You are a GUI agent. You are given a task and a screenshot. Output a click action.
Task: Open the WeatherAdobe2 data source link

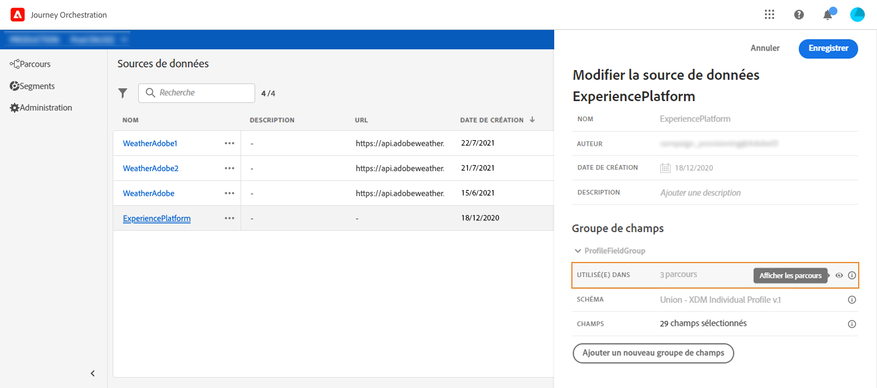pyautogui.click(x=150, y=168)
